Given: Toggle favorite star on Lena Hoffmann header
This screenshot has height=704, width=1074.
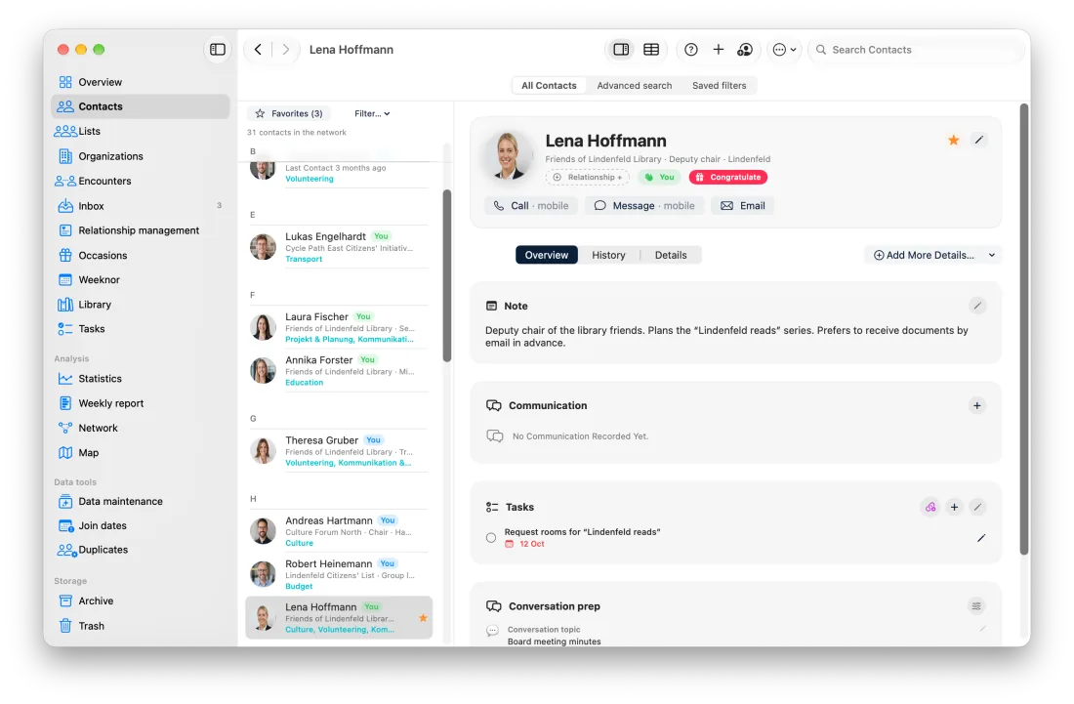Looking at the screenshot, I should [x=954, y=141].
